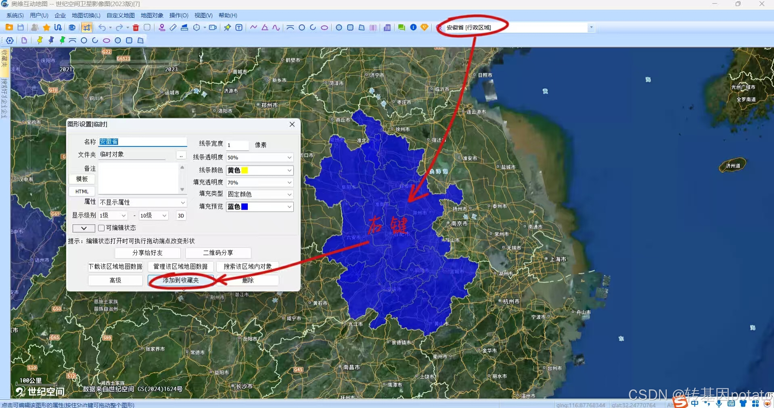Open the 1级 minimum display level dropdown

113,216
